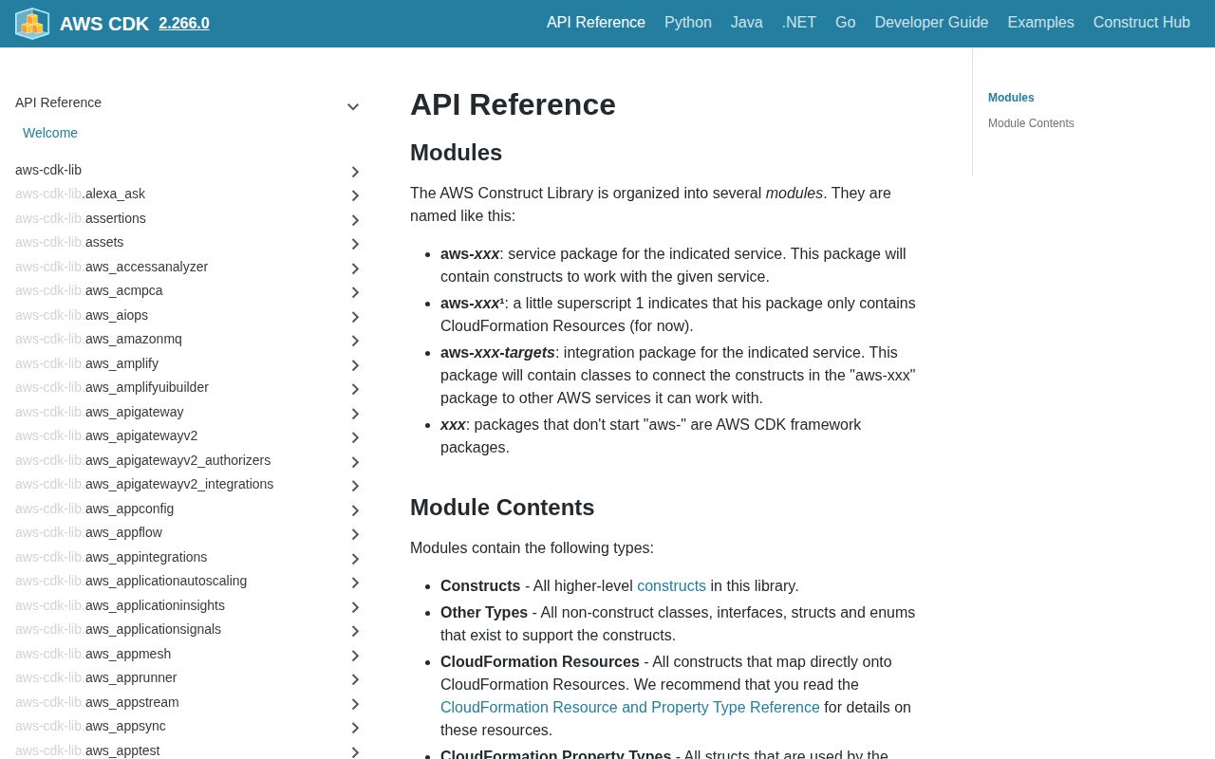Screen dimensions: 1215x759
Task: Open the AWS CDK title link
Action: tap(104, 24)
